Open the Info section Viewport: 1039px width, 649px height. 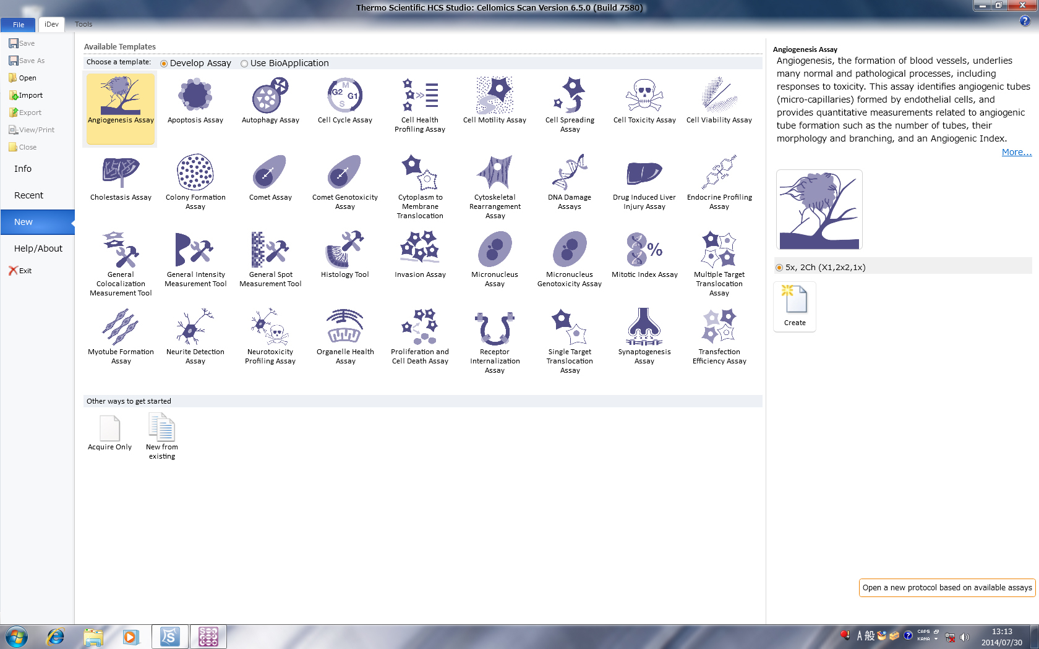(x=23, y=169)
